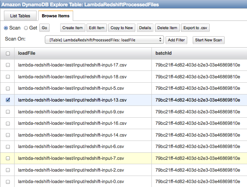Click Copy to New button

(122, 28)
